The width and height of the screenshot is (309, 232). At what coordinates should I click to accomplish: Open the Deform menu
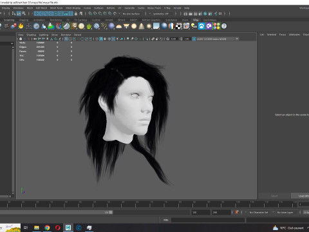tap(111, 8)
